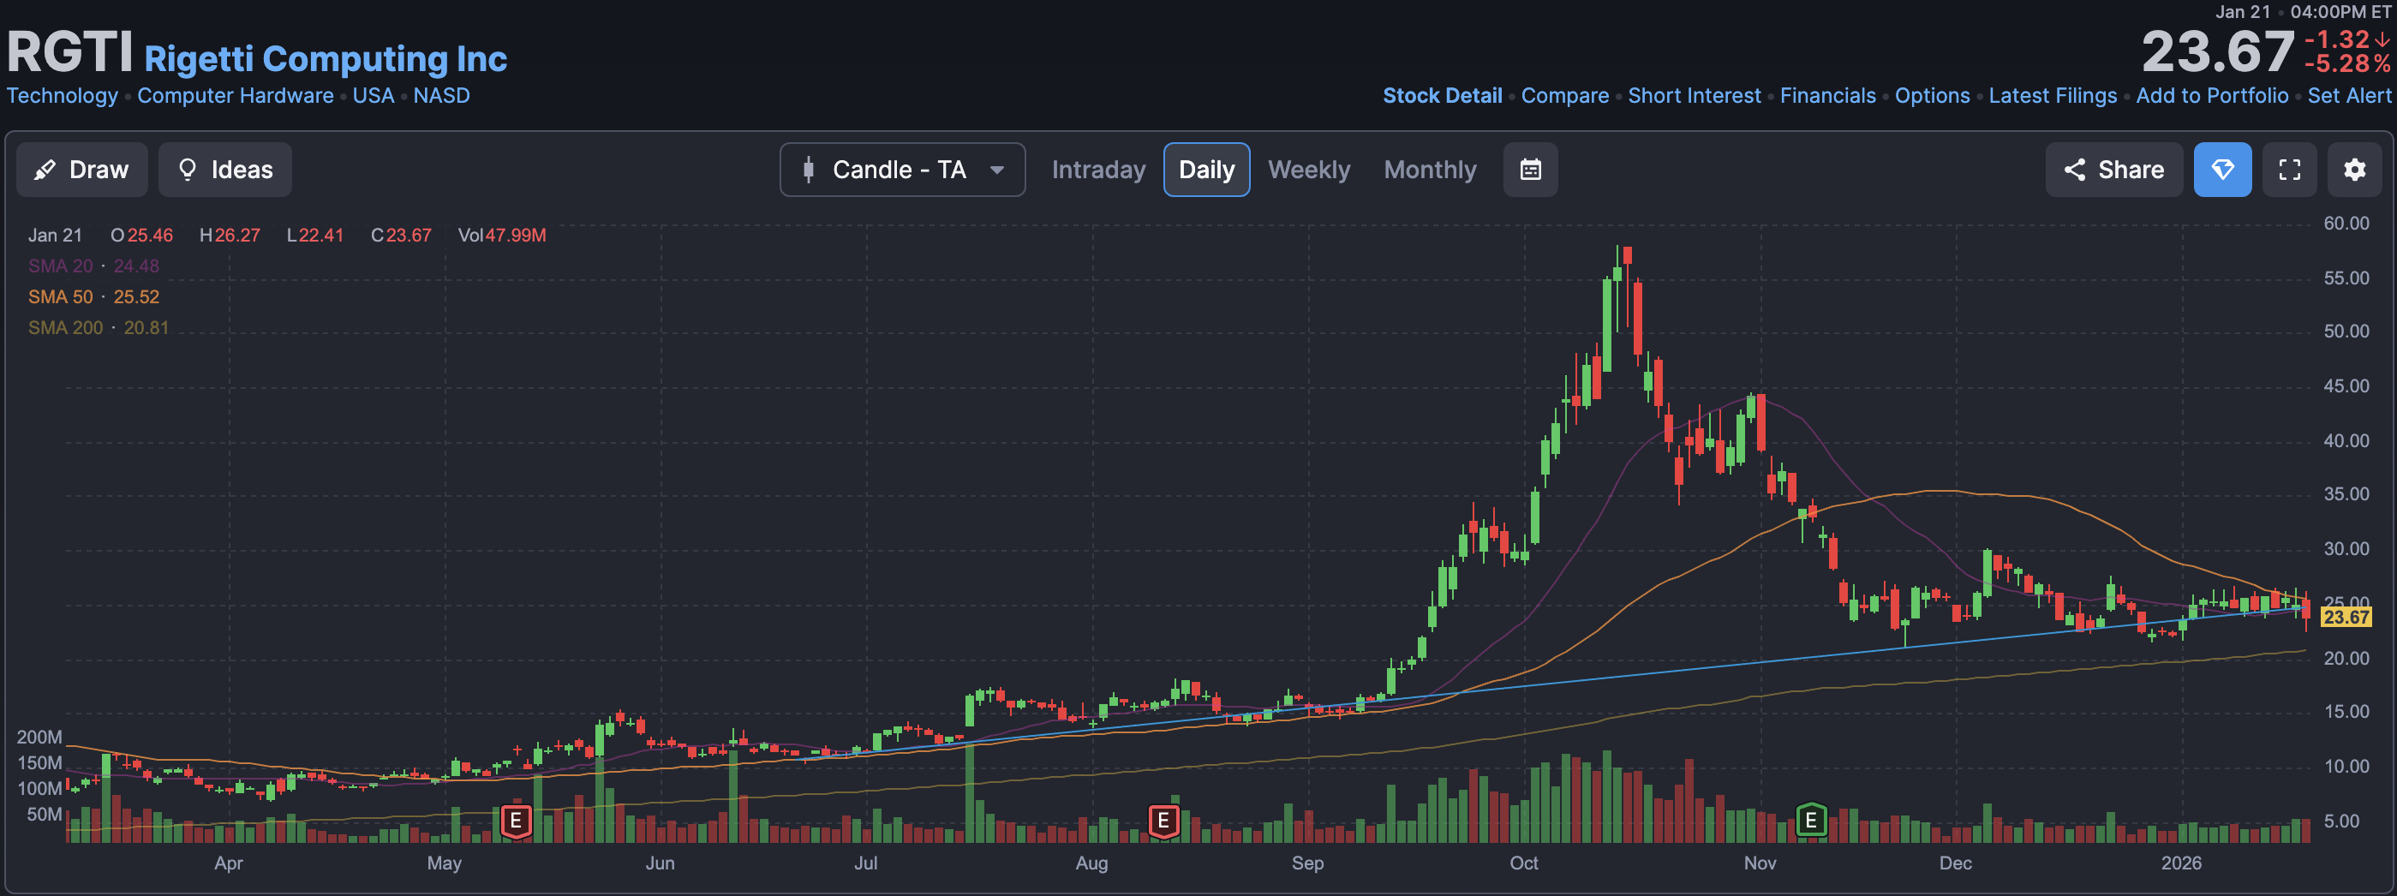Open the date range calendar icon
Viewport: 2397px width, 896px height.
tap(1531, 170)
